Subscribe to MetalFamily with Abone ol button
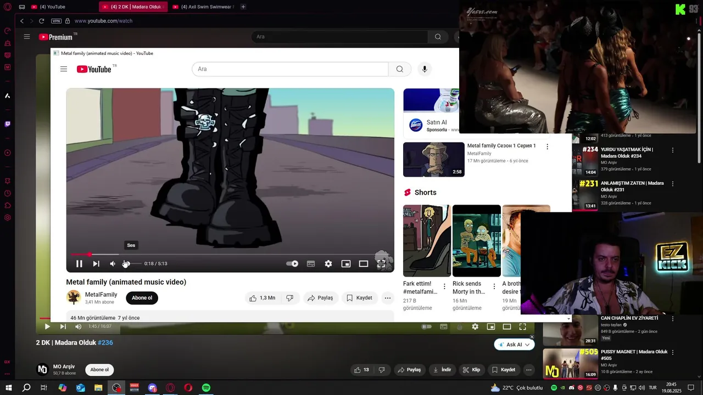The image size is (703, 395). pyautogui.click(x=142, y=298)
